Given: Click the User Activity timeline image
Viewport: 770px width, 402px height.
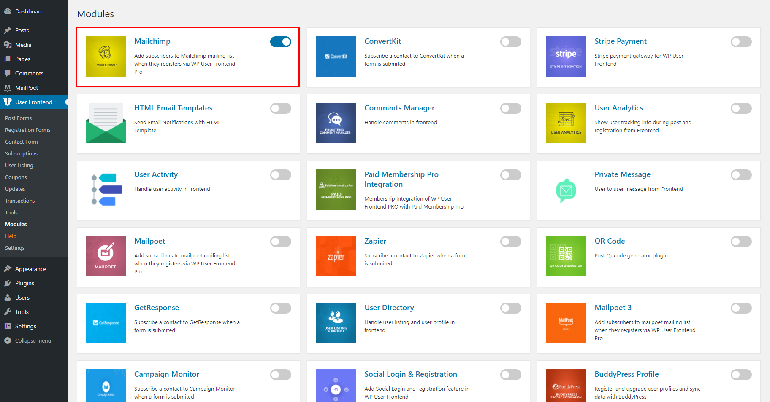Looking at the screenshot, I should pyautogui.click(x=106, y=190).
